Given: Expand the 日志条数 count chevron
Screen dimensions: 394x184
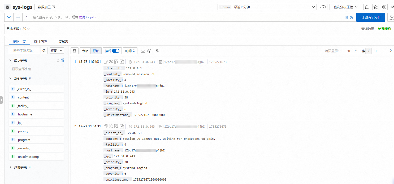Looking at the screenshot, I should pyautogui.click(x=29, y=29).
